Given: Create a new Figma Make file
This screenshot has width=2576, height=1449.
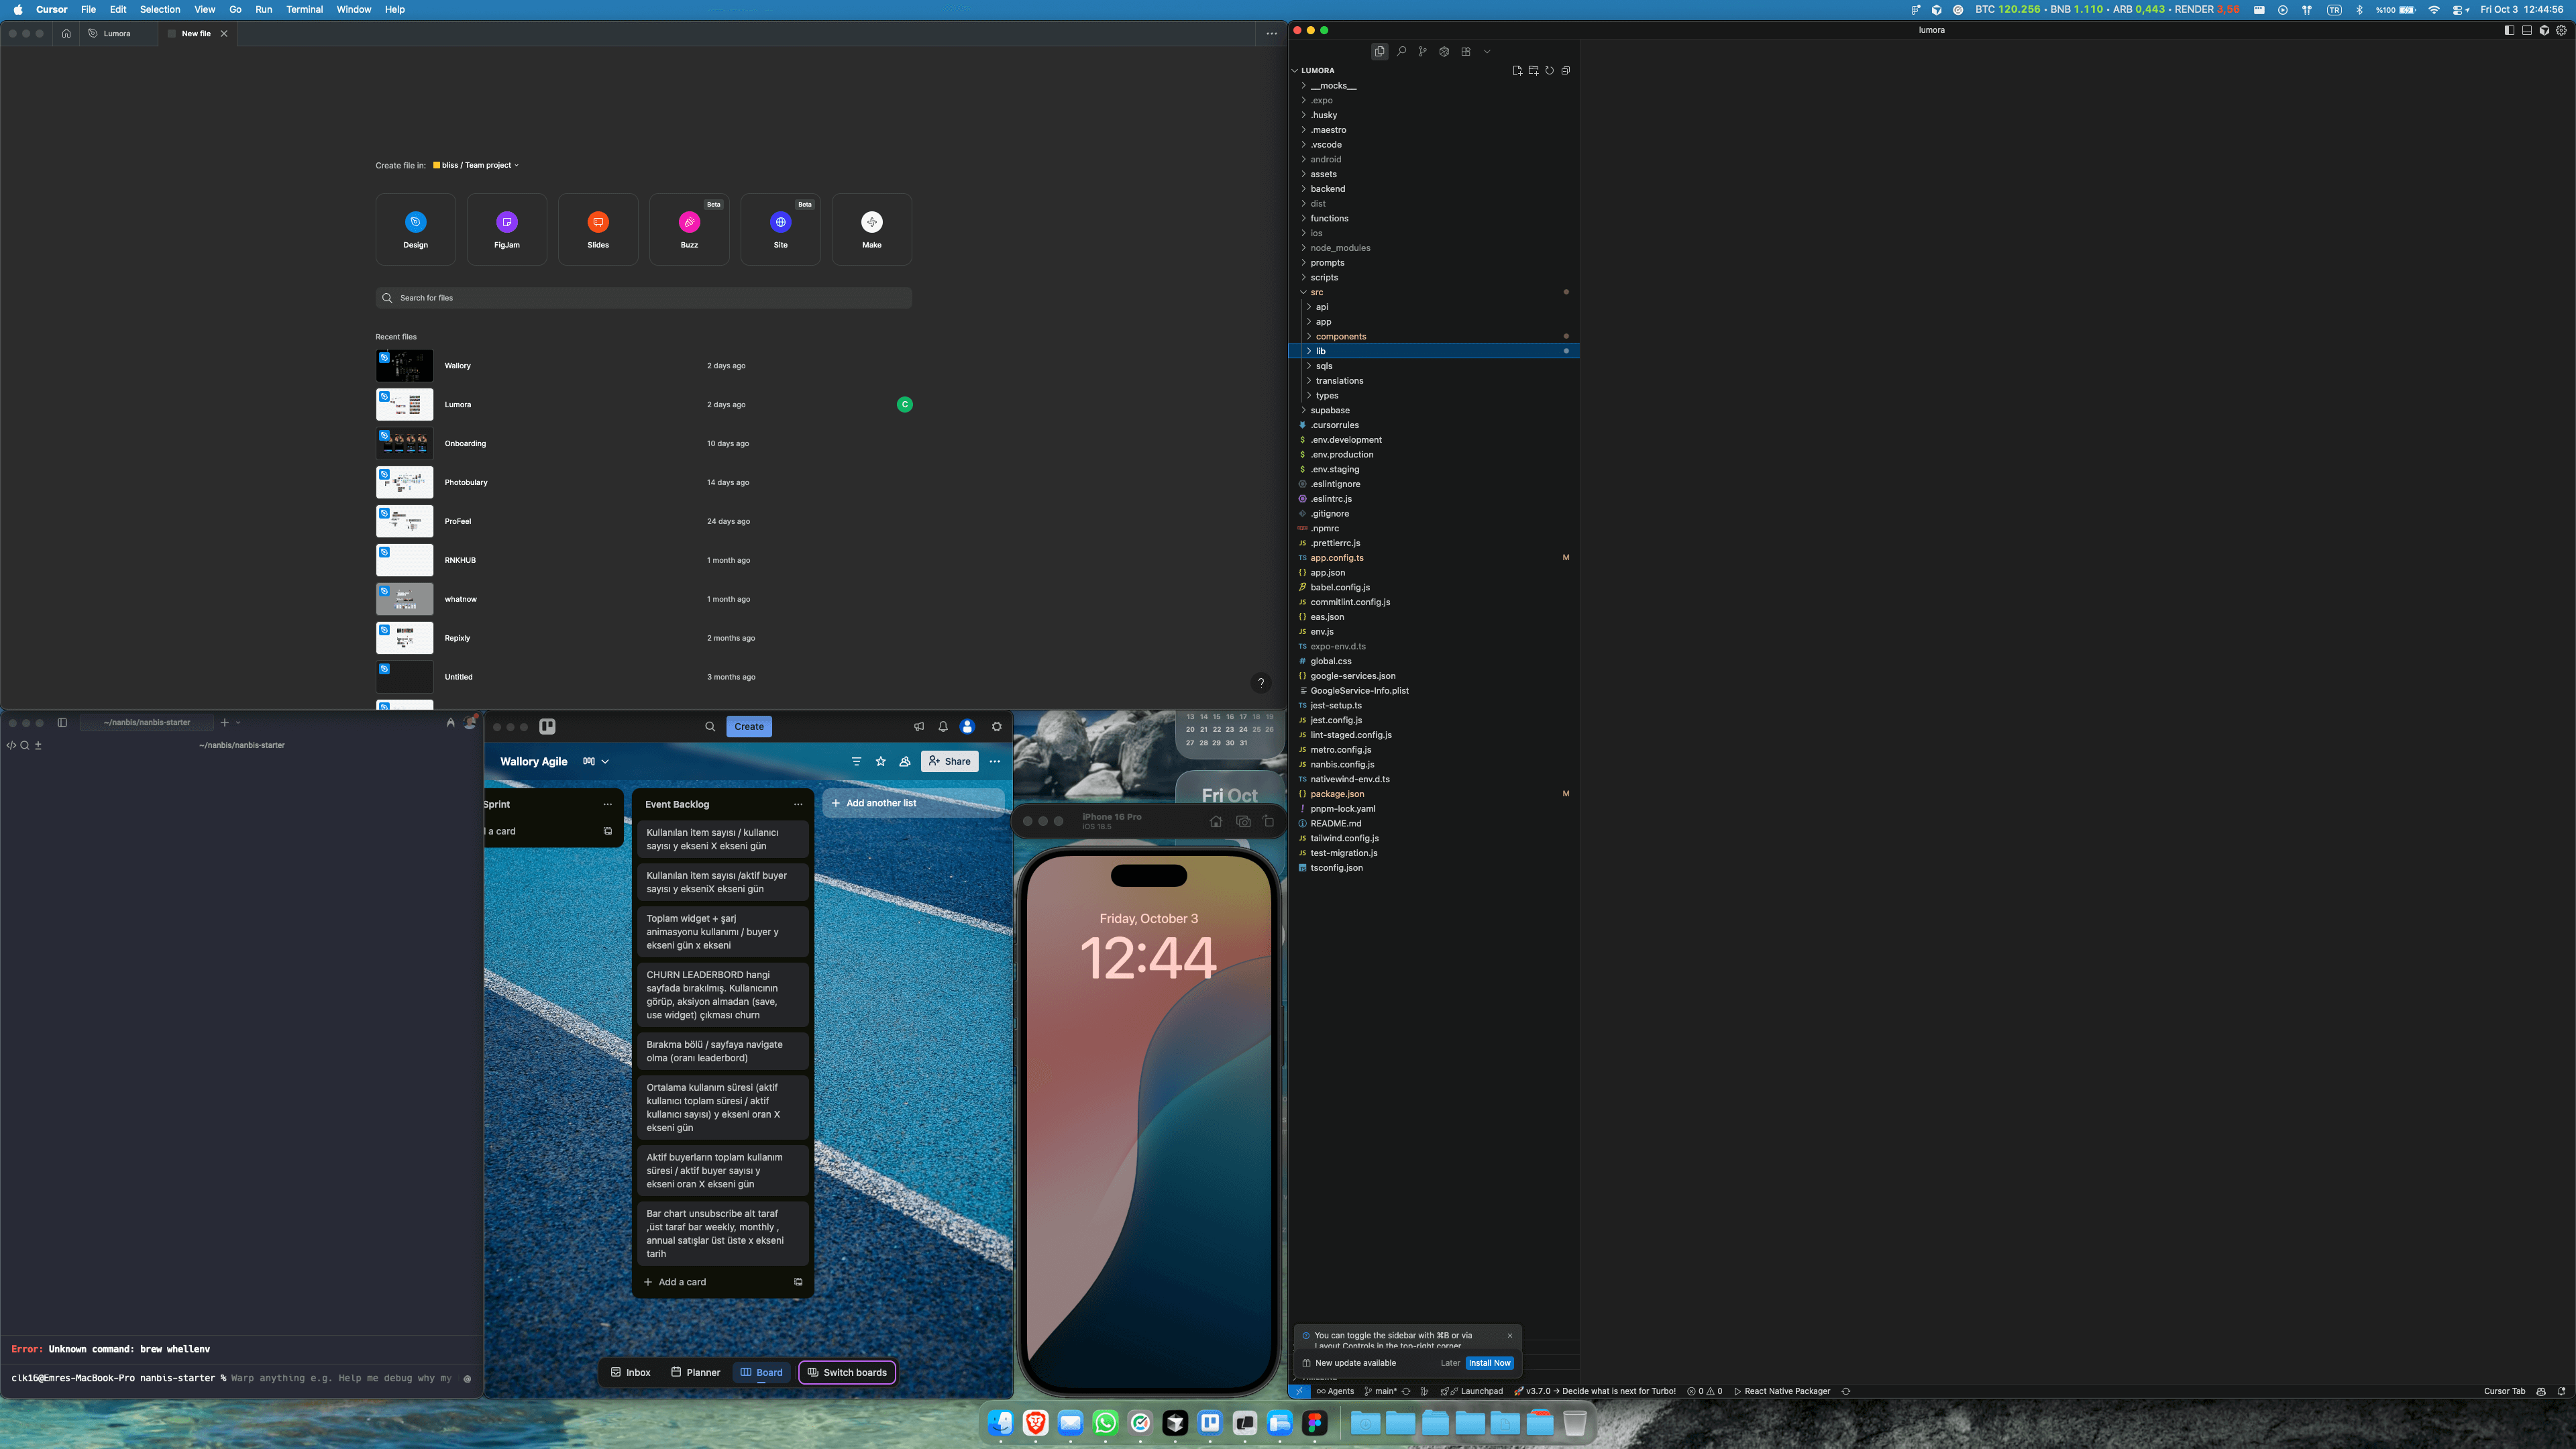Looking at the screenshot, I should coord(872,229).
